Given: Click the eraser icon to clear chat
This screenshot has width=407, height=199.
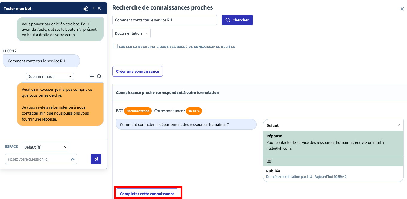Looking at the screenshot, I should point(86,8).
